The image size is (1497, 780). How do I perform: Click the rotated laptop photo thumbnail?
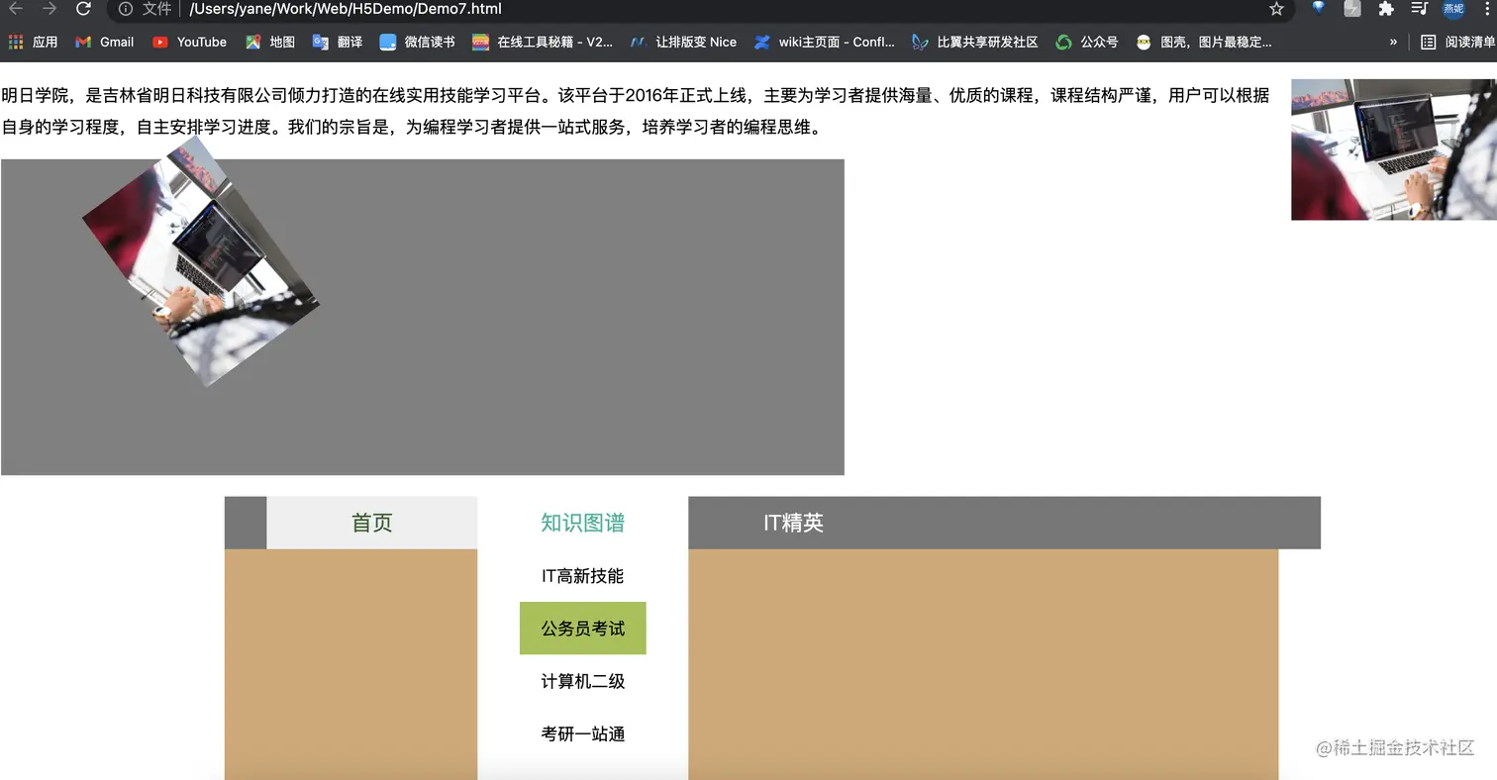(203, 267)
